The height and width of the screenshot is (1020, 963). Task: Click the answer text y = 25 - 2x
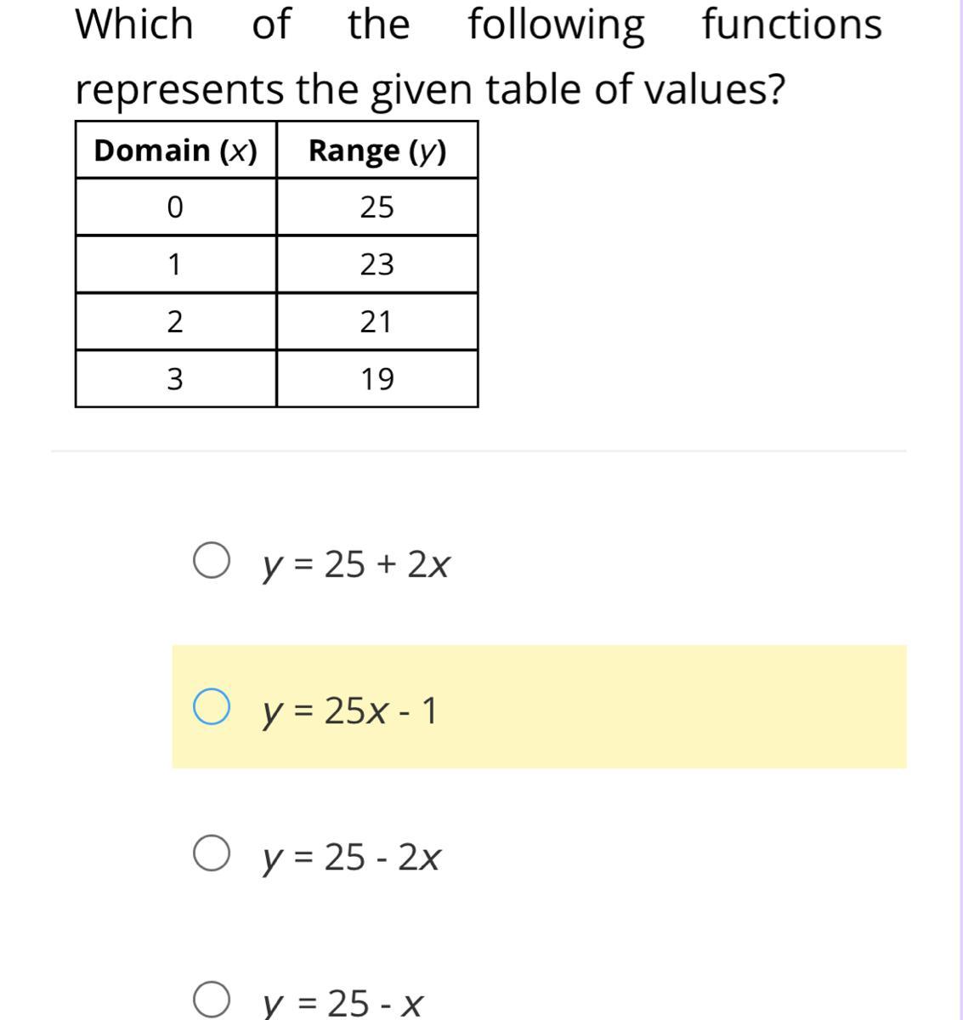point(351,857)
